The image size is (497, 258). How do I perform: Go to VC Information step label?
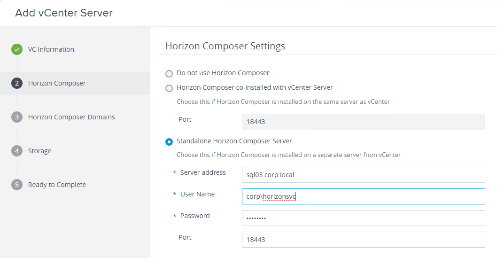(51, 49)
